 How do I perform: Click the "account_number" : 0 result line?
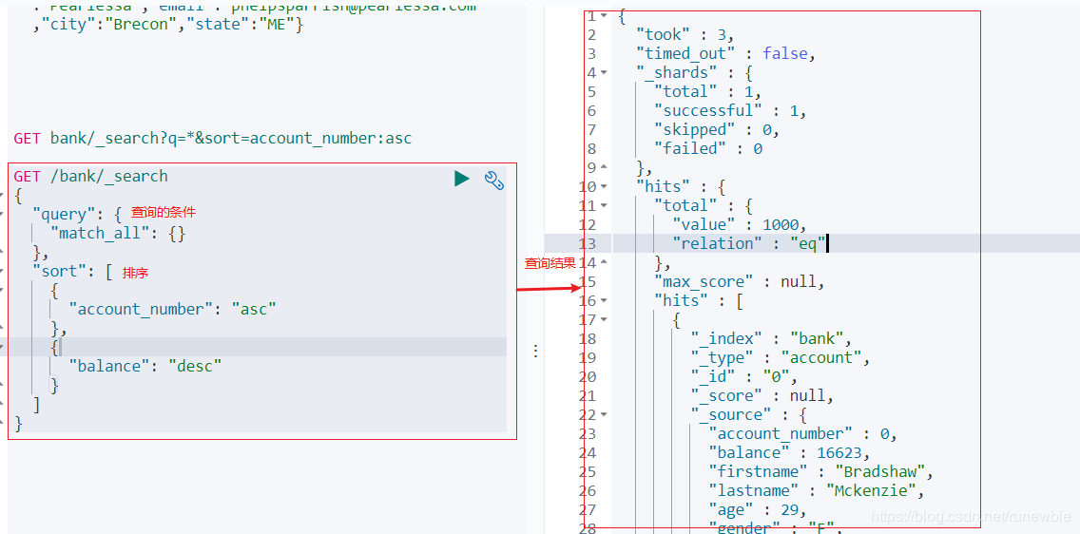[802, 433]
